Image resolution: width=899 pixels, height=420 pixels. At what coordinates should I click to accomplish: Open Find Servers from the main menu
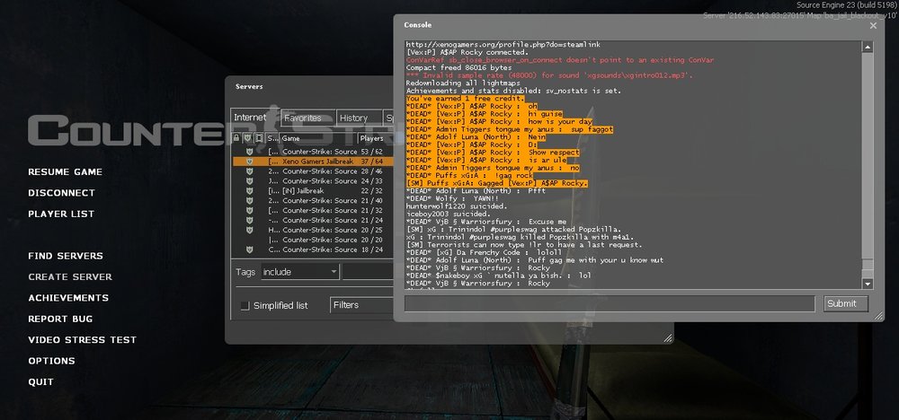point(66,256)
